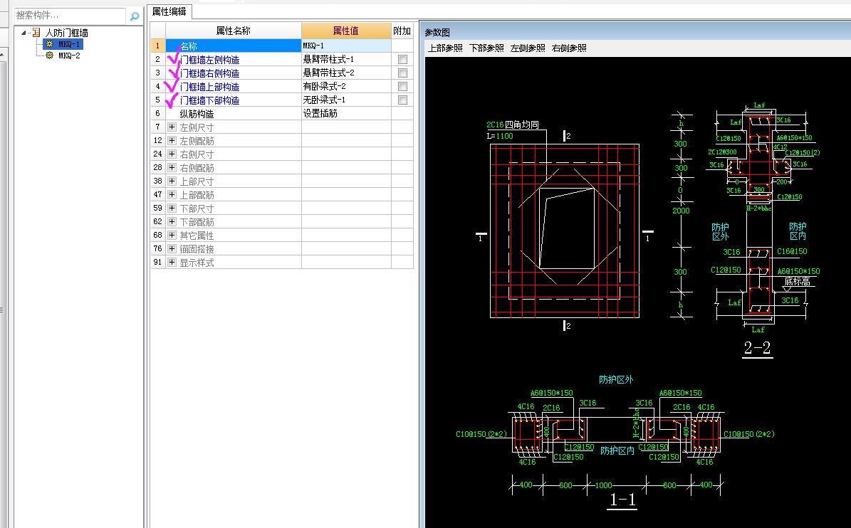The image size is (851, 528).
Task: Select the 门框墙上部构造 property name
Action: (x=209, y=87)
